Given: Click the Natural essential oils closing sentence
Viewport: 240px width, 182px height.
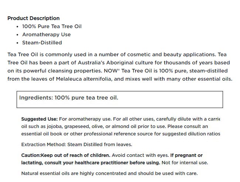Looking at the screenshot, I should (x=109, y=173).
